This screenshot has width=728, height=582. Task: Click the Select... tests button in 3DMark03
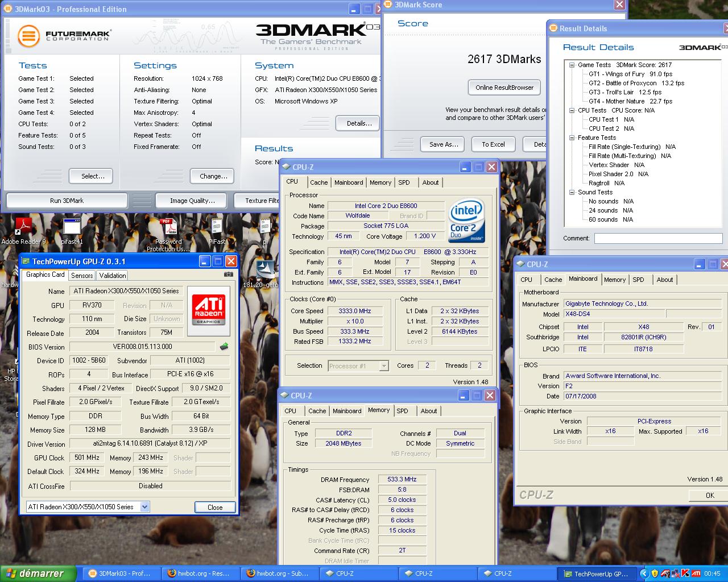point(90,176)
